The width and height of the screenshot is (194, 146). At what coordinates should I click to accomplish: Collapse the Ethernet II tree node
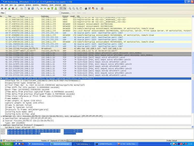(x=1, y=116)
